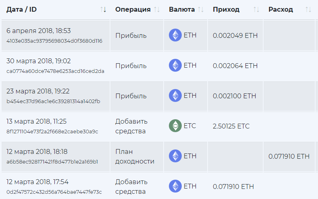Open transaction ID ca0774a60dce7478e6253acd16ced2da
The height and width of the screenshot is (199, 318).
[x=55, y=71]
